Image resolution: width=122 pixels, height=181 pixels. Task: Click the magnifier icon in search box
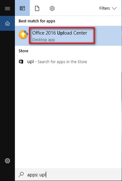click(x=21, y=175)
